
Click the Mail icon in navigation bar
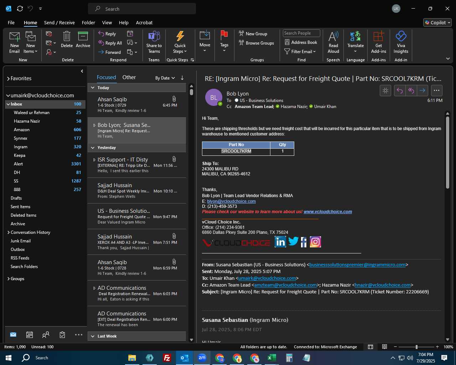pos(13,335)
